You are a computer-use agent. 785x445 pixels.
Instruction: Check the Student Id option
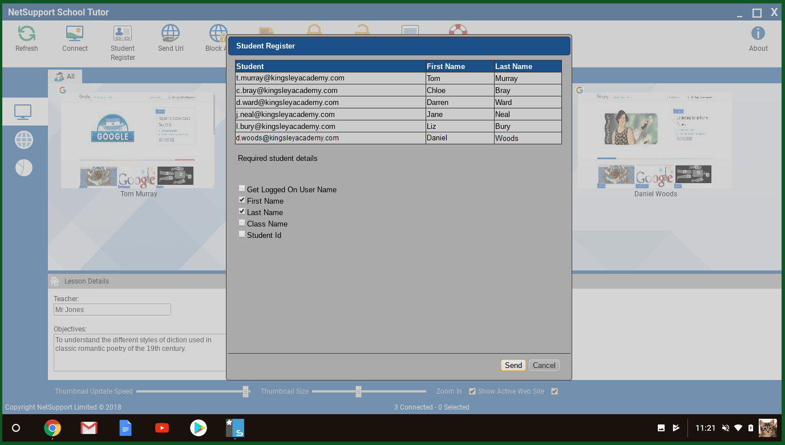[x=242, y=234]
